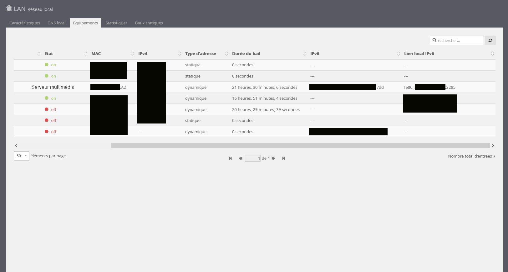This screenshot has width=508, height=272.
Task: Sort by Type d'adresse column
Action: point(200,54)
